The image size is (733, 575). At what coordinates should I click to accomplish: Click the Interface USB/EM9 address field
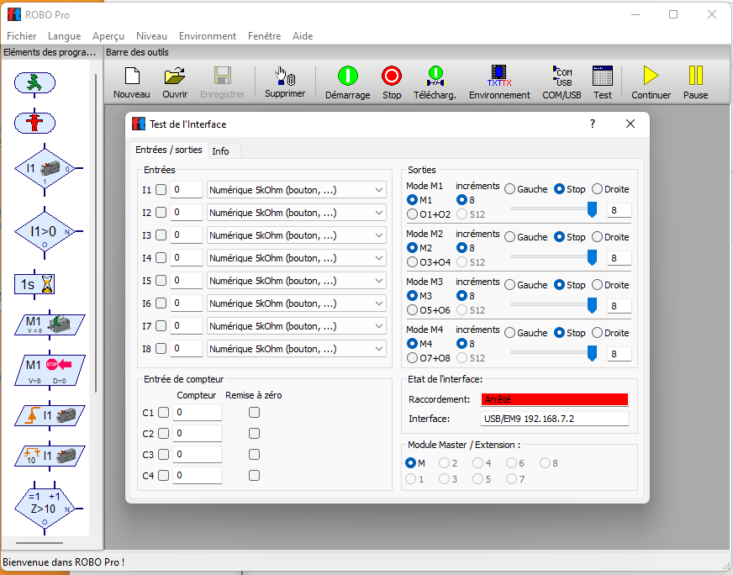click(x=555, y=419)
